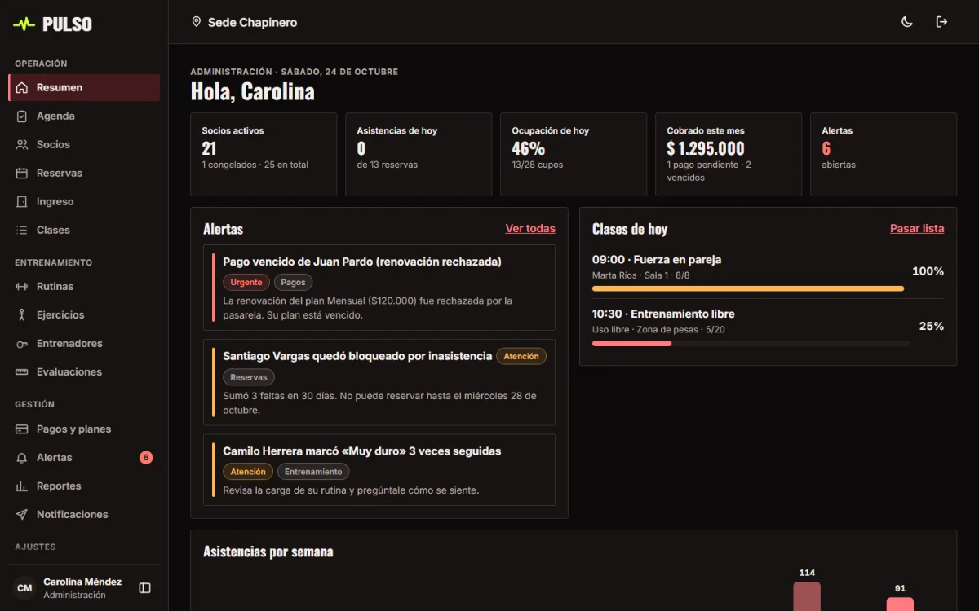Click the logout icon in the header

click(x=941, y=22)
